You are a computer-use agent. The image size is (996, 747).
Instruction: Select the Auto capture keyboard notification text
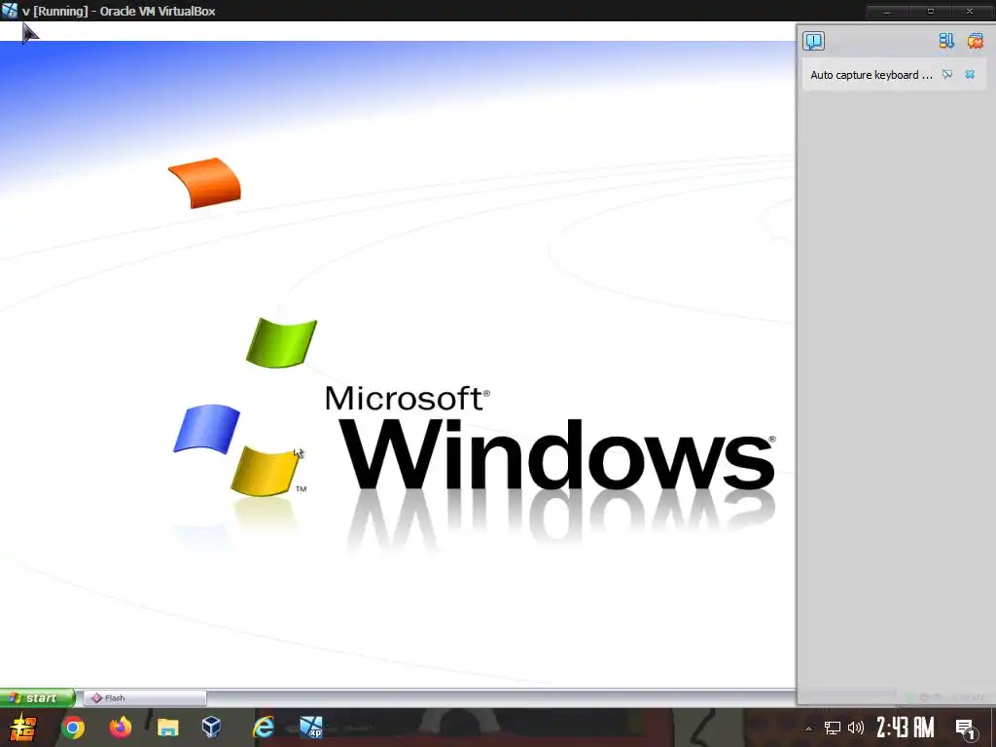point(871,75)
